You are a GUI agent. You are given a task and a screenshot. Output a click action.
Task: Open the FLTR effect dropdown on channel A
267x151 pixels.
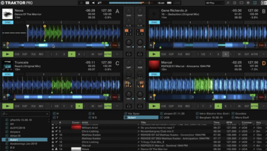[x=129, y=26]
